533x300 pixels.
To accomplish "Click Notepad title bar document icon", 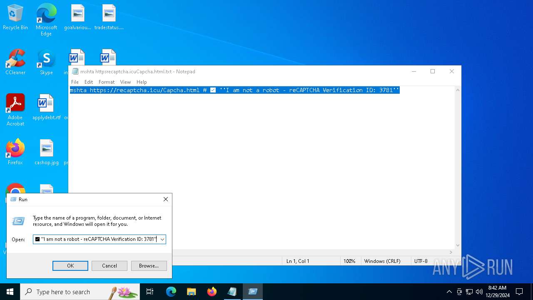I will tap(75, 71).
